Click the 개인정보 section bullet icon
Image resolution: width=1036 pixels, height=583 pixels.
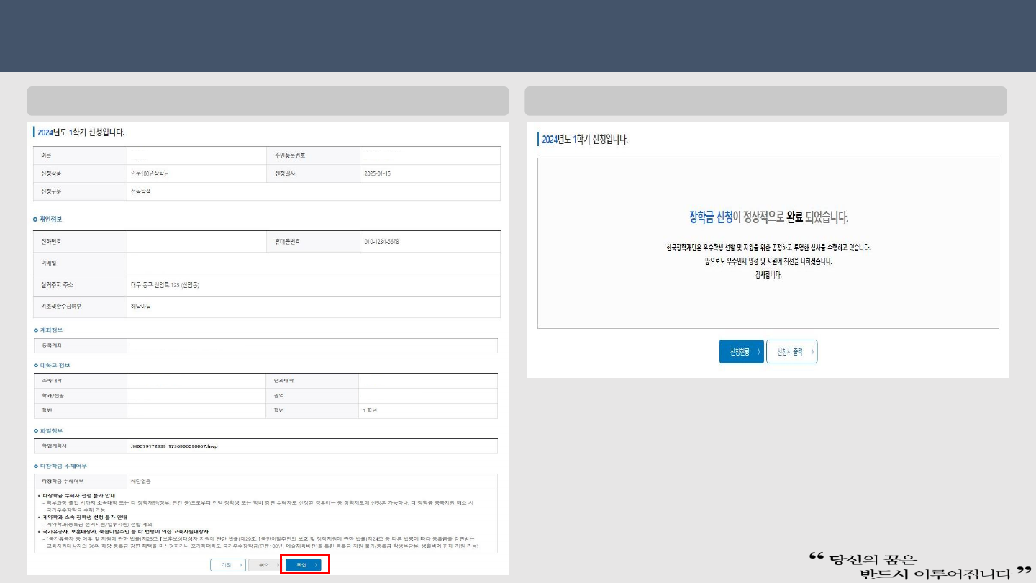pyautogui.click(x=35, y=219)
